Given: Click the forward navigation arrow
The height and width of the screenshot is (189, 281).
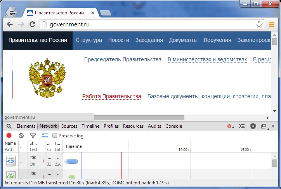Looking at the screenshot, I should click(21, 24).
